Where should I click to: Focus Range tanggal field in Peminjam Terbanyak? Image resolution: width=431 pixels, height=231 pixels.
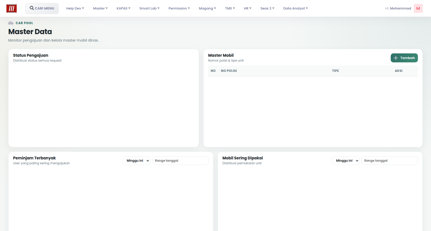click(180, 161)
